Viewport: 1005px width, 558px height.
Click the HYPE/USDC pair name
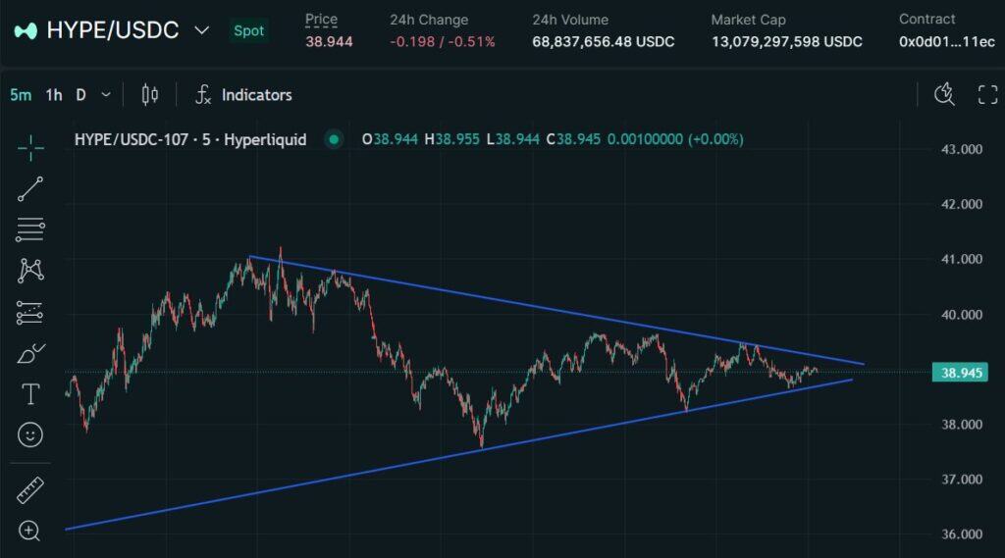tap(113, 30)
